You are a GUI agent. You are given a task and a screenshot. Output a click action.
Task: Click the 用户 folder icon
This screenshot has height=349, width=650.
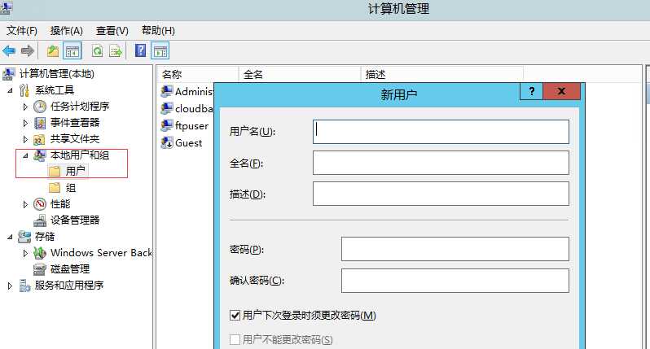[x=55, y=171]
